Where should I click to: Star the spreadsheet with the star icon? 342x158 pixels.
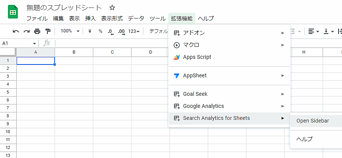click(x=112, y=8)
